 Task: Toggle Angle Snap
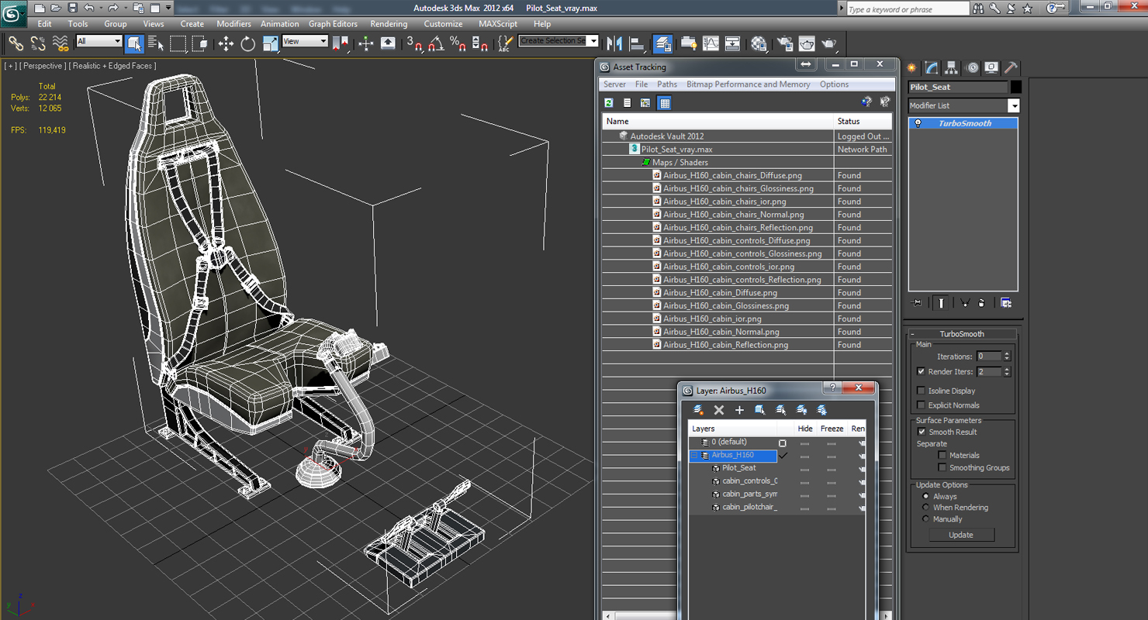436,43
